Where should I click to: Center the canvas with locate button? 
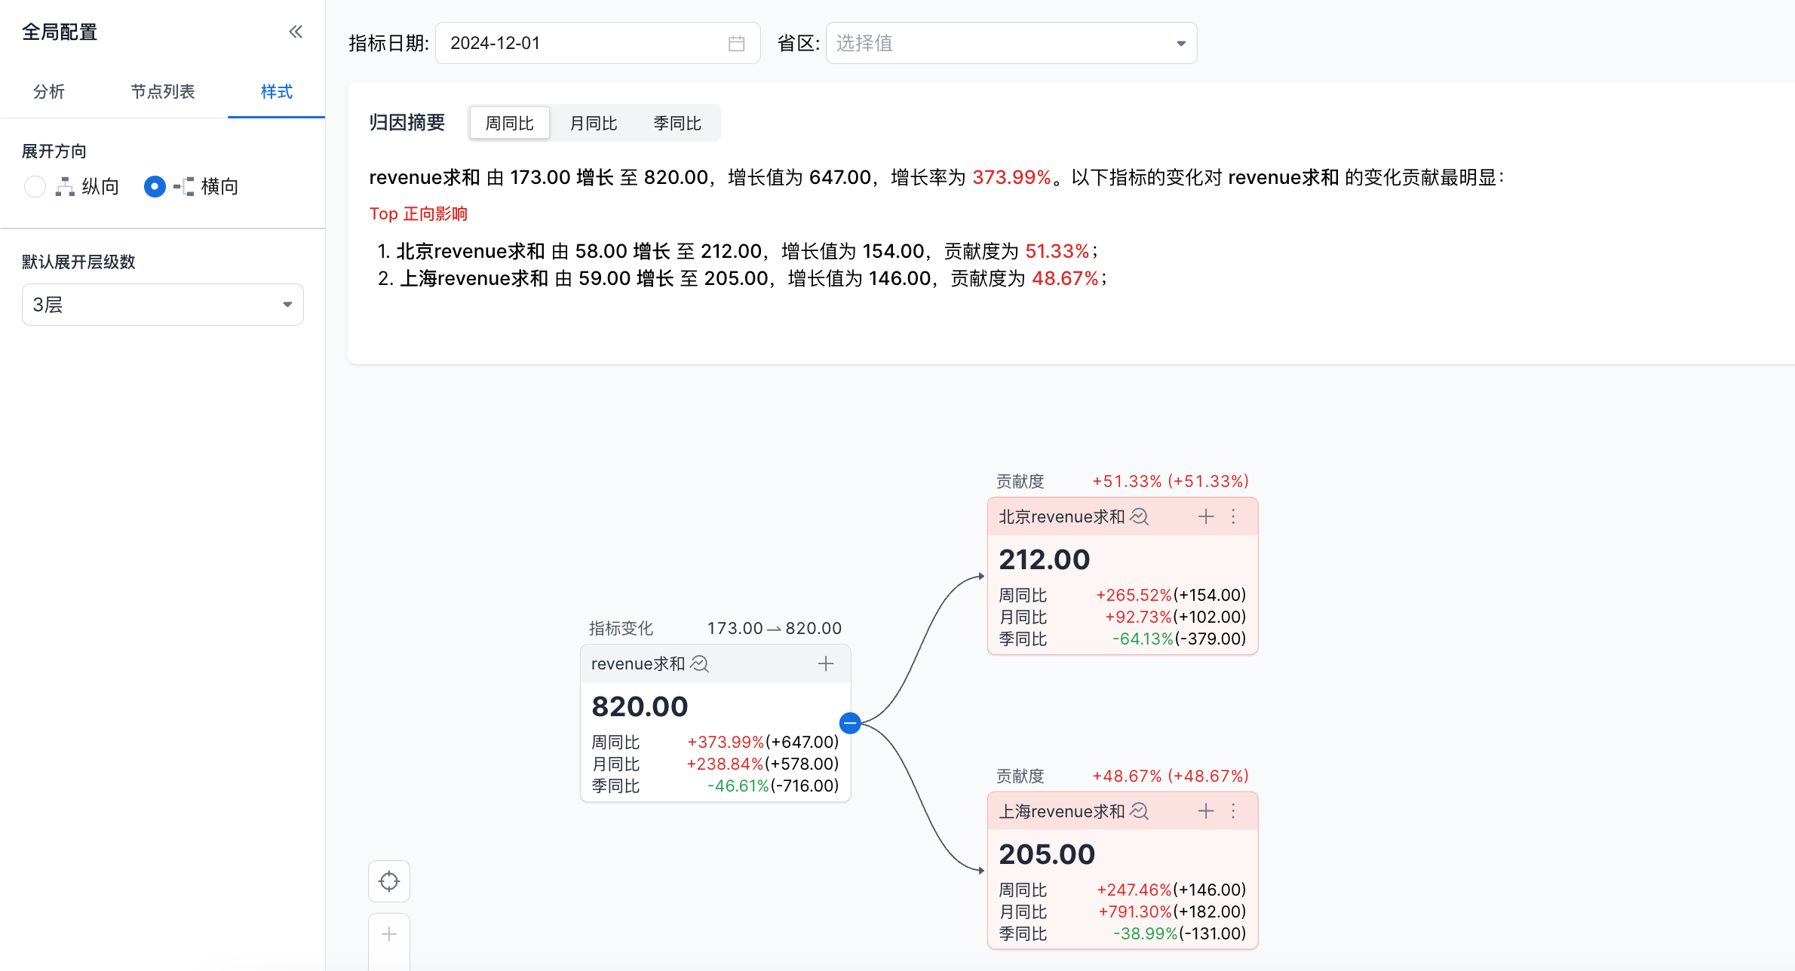pos(389,881)
